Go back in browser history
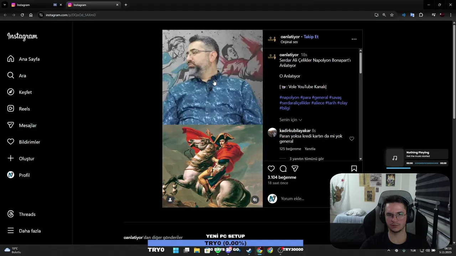The image size is (456, 256). pyautogui.click(x=5, y=15)
